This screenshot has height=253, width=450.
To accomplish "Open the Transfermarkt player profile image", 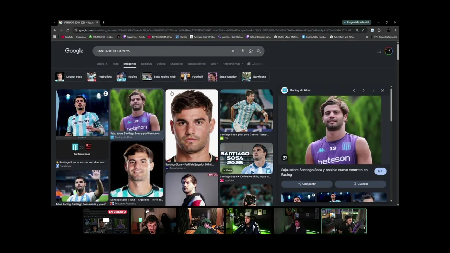I will pos(192,125).
